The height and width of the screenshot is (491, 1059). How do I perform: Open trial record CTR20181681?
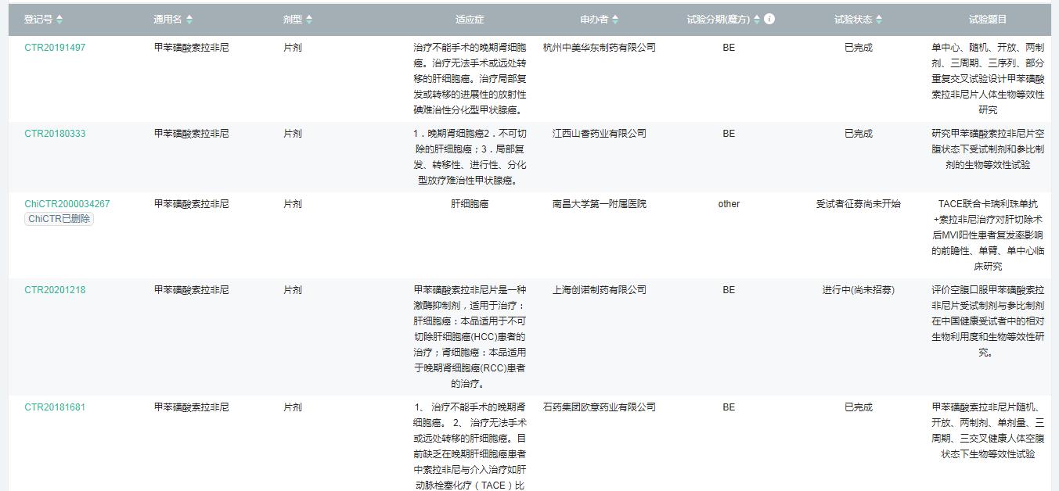[x=55, y=407]
